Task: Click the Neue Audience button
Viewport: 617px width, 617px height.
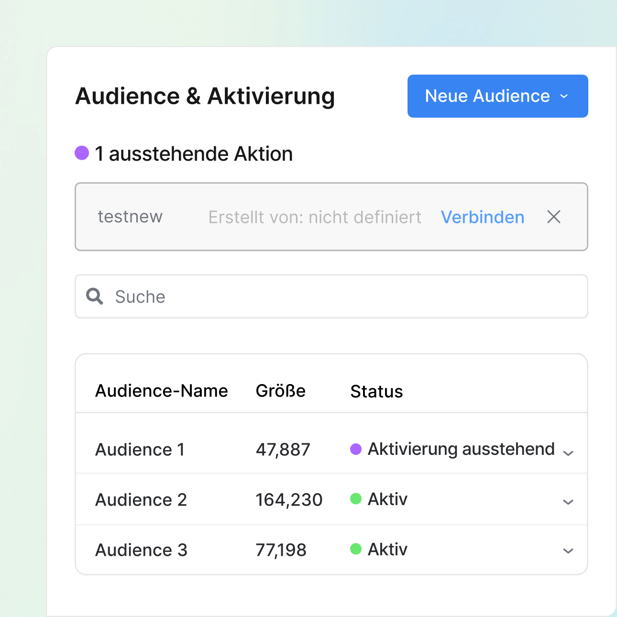Action: [487, 96]
